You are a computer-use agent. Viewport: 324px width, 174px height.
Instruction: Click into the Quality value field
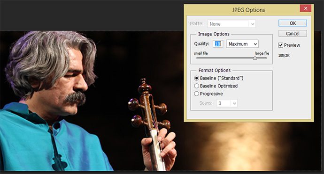click(218, 44)
